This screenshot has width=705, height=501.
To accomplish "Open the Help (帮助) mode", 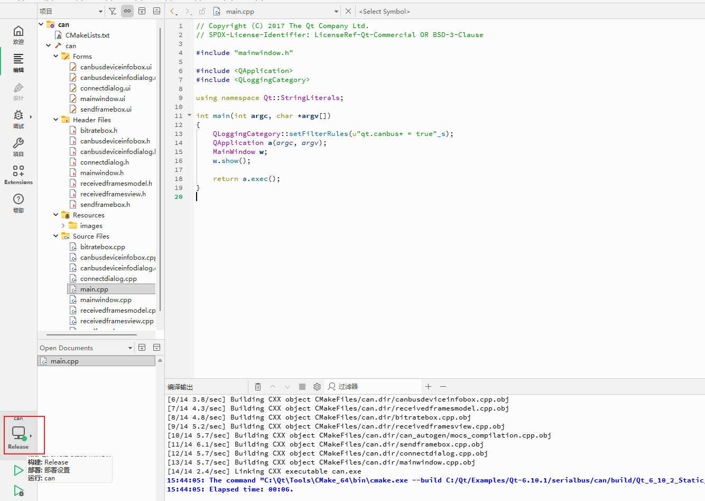I will coord(18,203).
